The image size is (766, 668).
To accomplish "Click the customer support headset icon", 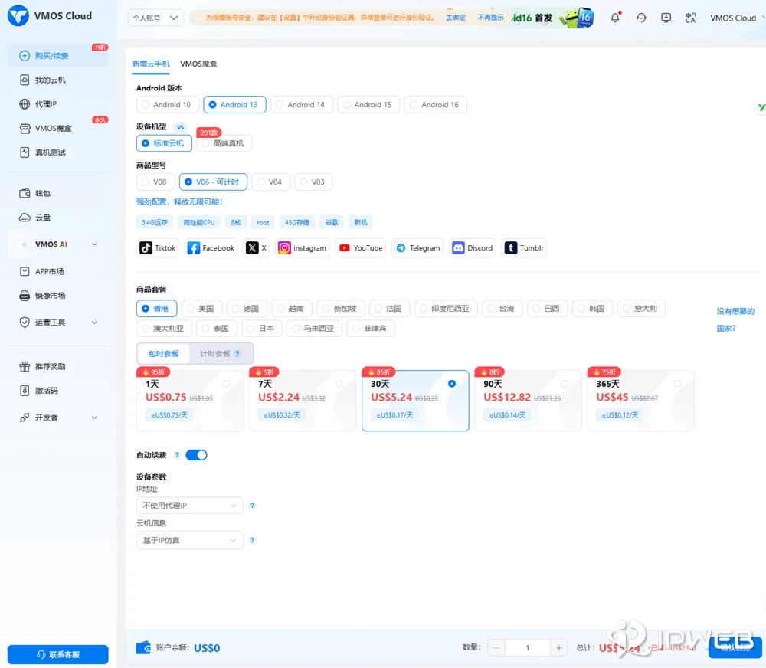I will tap(640, 17).
